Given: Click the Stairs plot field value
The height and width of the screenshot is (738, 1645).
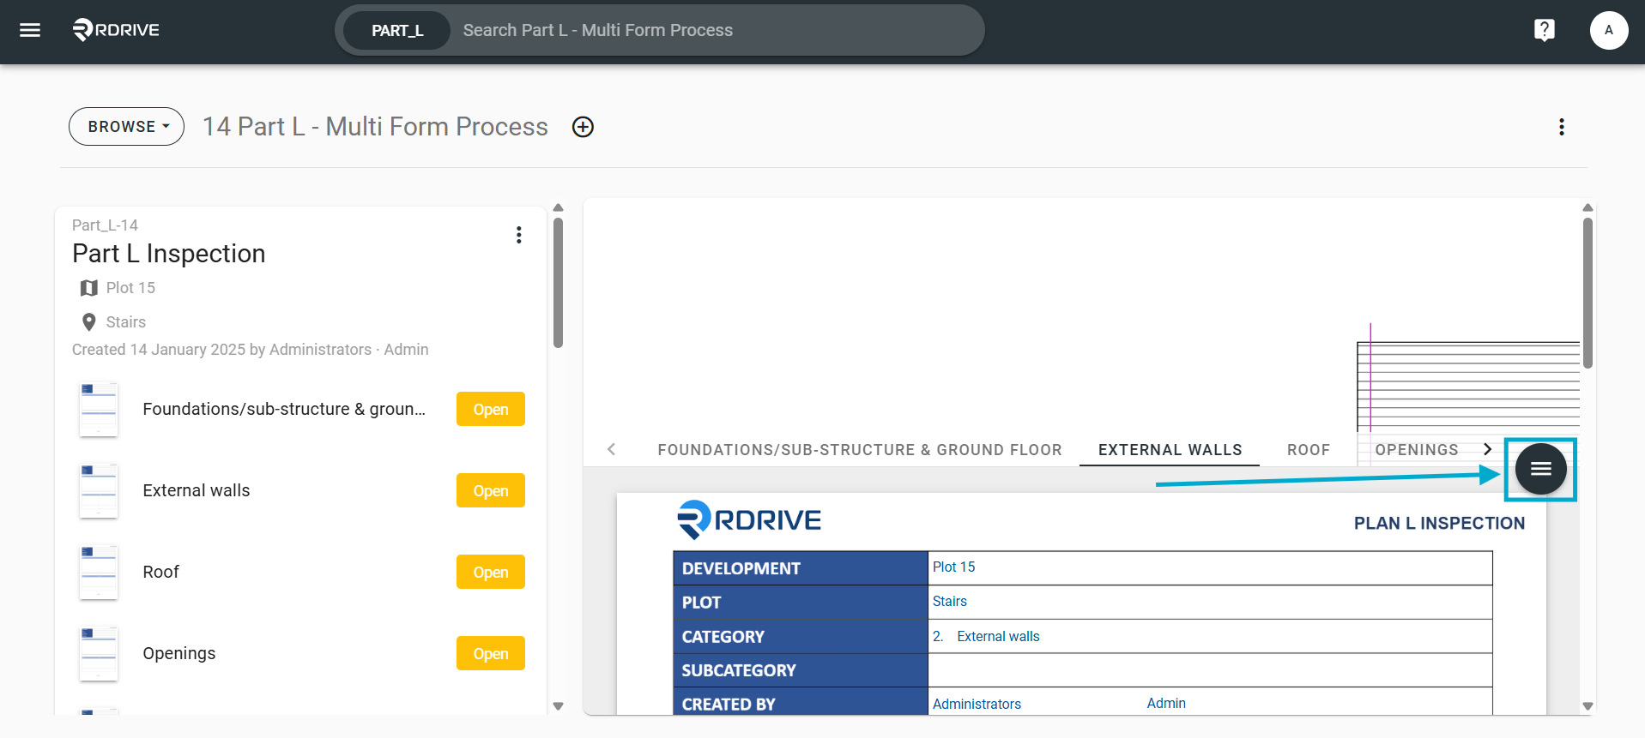Looking at the screenshot, I should [949, 602].
